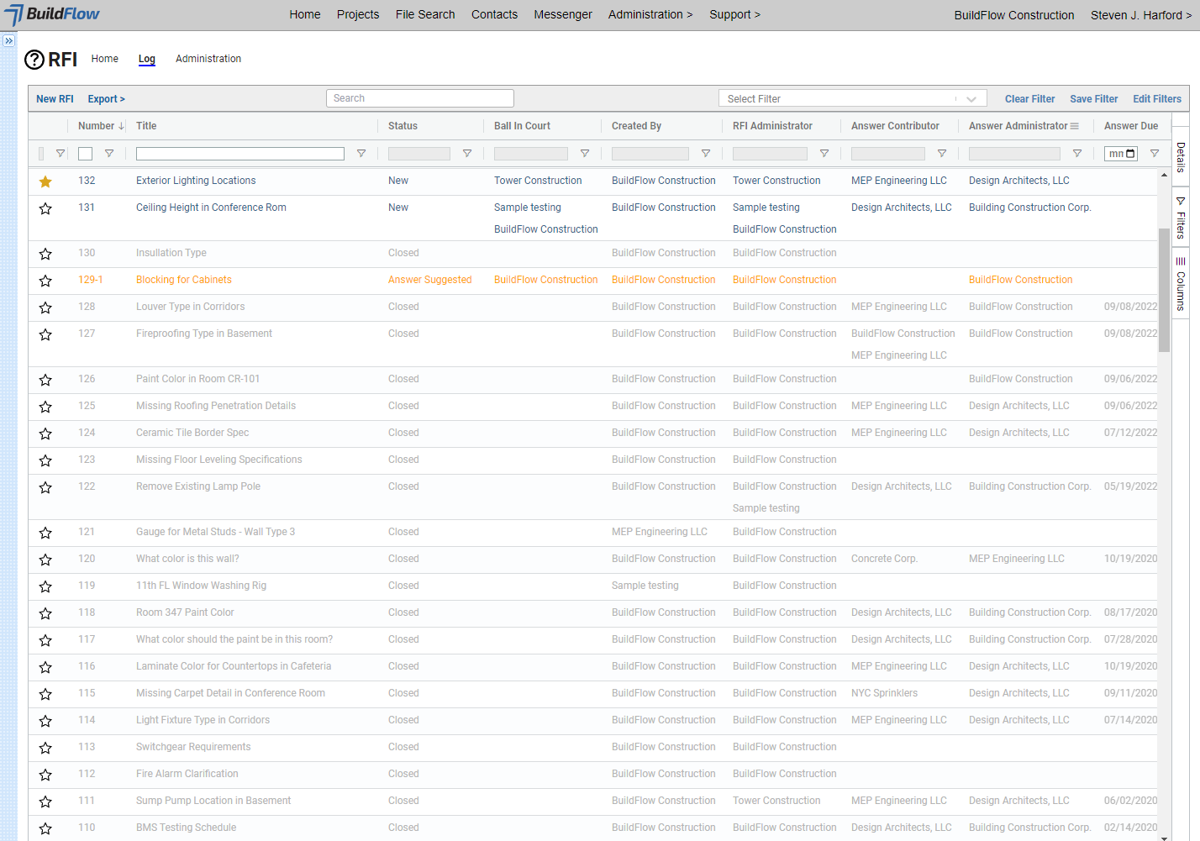The height and width of the screenshot is (841, 1200).
Task: Expand the Support top menu
Action: [734, 14]
